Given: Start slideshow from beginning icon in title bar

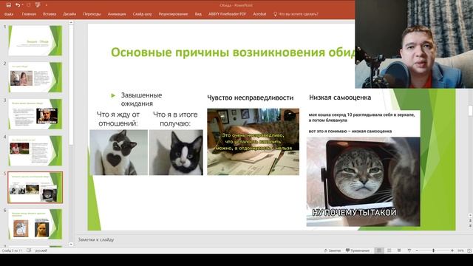Looking at the screenshot, I should point(38,5).
